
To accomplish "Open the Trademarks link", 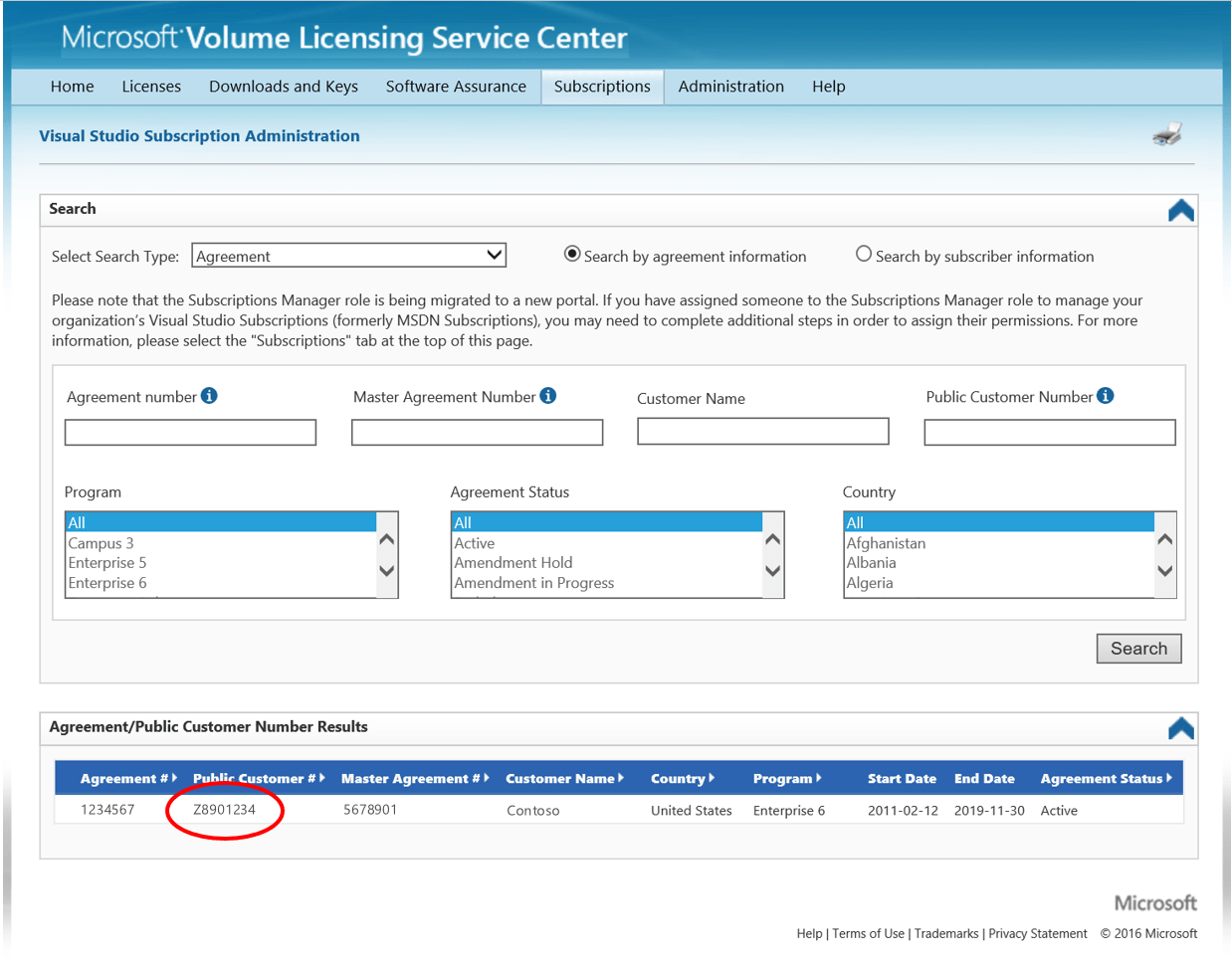I will (946, 934).
